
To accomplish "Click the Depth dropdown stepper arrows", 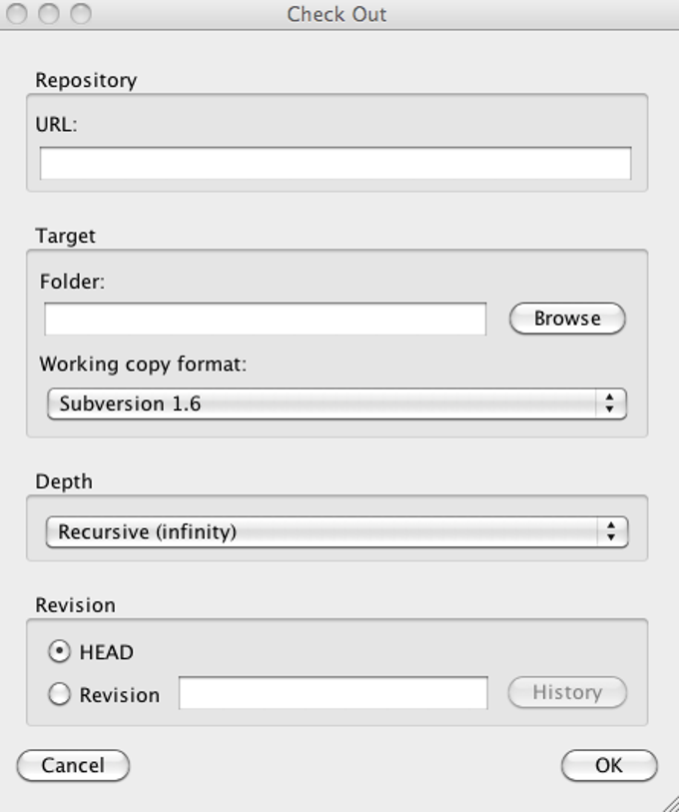I will (x=611, y=531).
